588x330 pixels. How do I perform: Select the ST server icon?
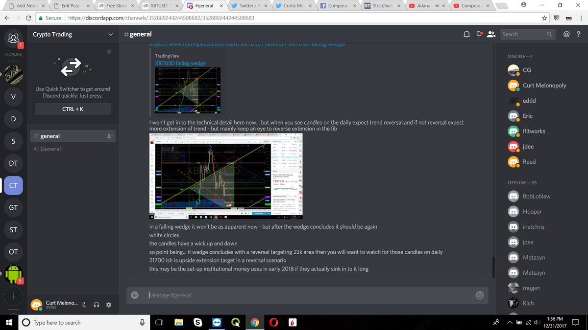(13, 230)
